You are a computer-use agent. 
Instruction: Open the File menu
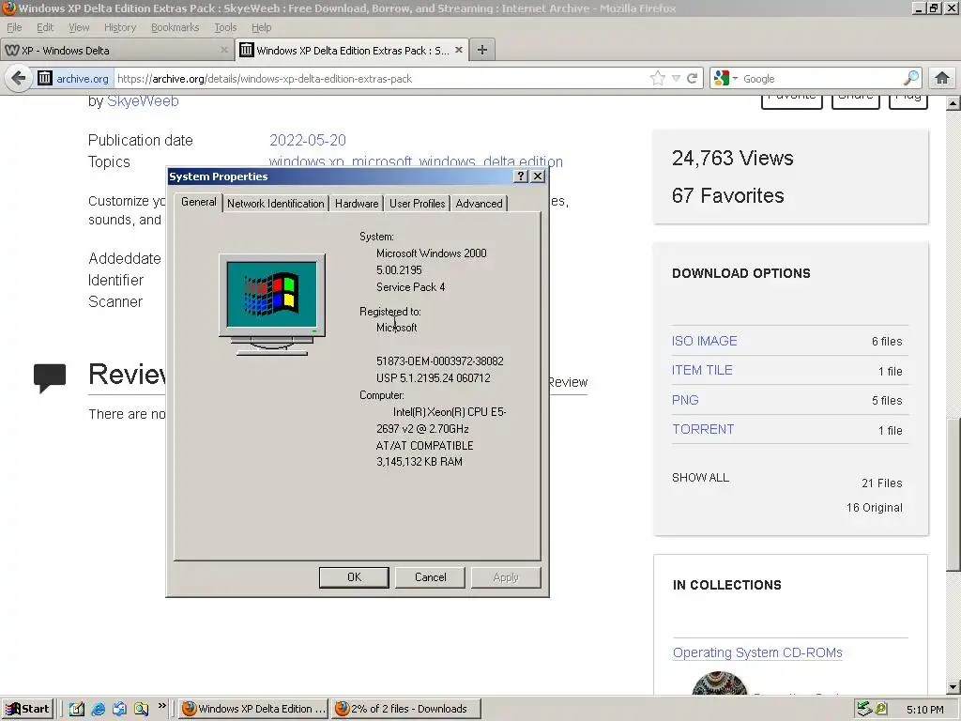tap(14, 27)
